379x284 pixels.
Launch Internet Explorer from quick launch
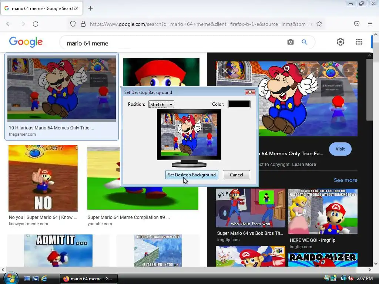coord(44,279)
